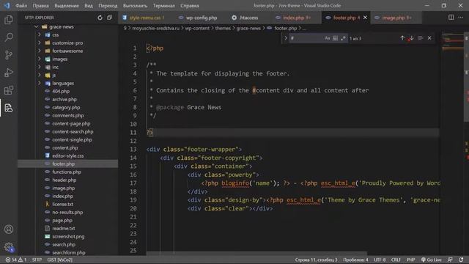Toggle Match Whole Word in find widget
The width and height of the screenshot is (469, 264).
(x=335, y=38)
